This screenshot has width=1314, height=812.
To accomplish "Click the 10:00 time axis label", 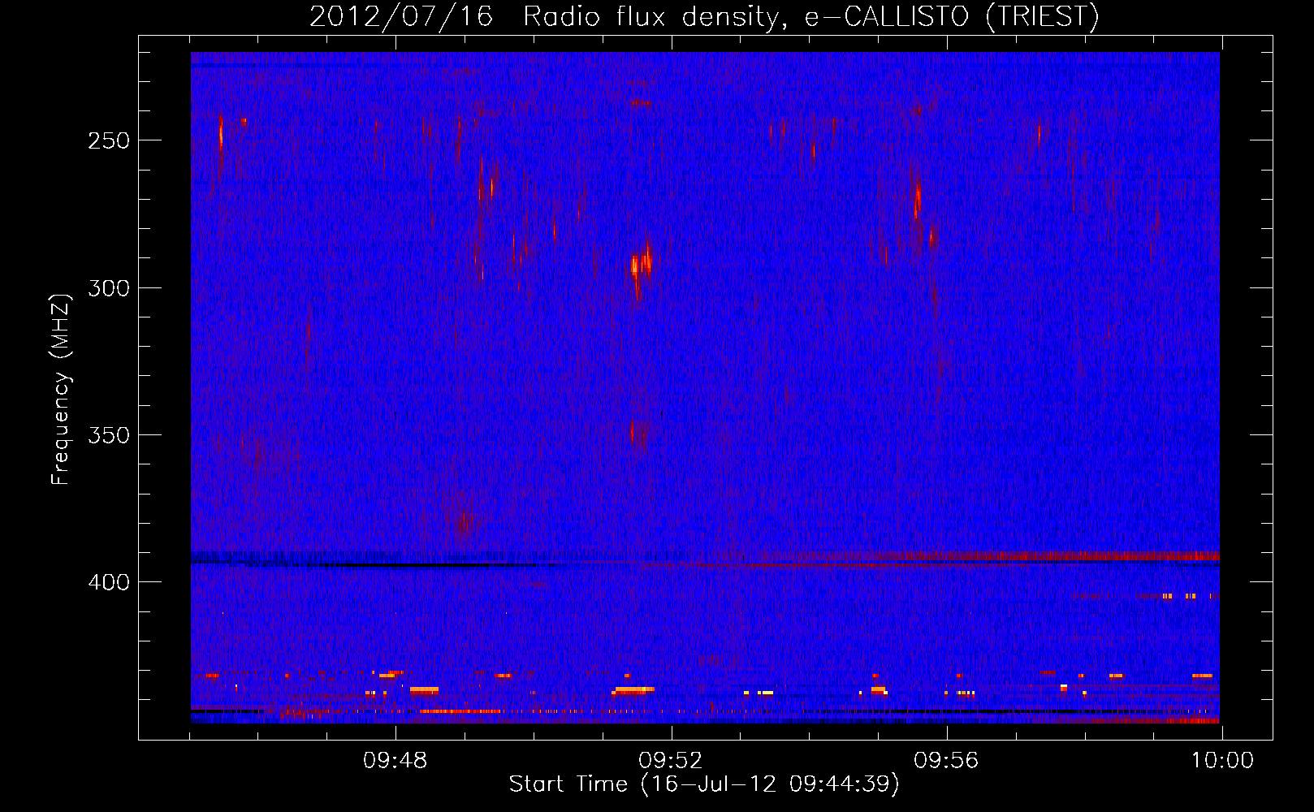I will 1222,761.
